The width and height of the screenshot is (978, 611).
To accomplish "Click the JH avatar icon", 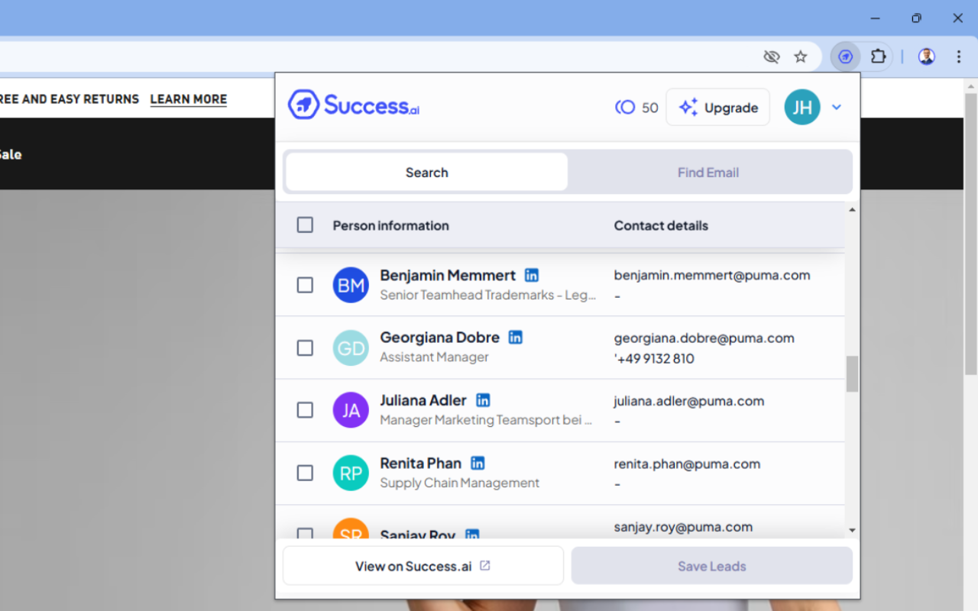I will pyautogui.click(x=802, y=107).
